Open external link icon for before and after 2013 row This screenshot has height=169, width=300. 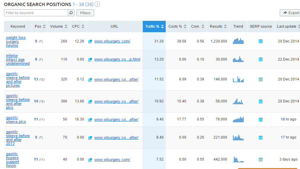click(90, 138)
